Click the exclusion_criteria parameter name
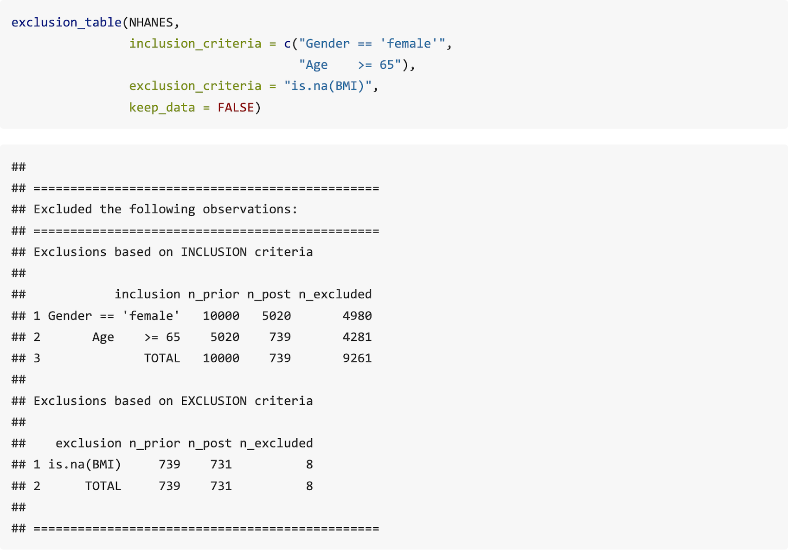Viewport: 789px width, 550px height. [x=195, y=86]
